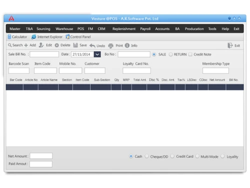Screen dimensions: 250x188
Task: Focus the Net Amount field
Action: point(41,156)
